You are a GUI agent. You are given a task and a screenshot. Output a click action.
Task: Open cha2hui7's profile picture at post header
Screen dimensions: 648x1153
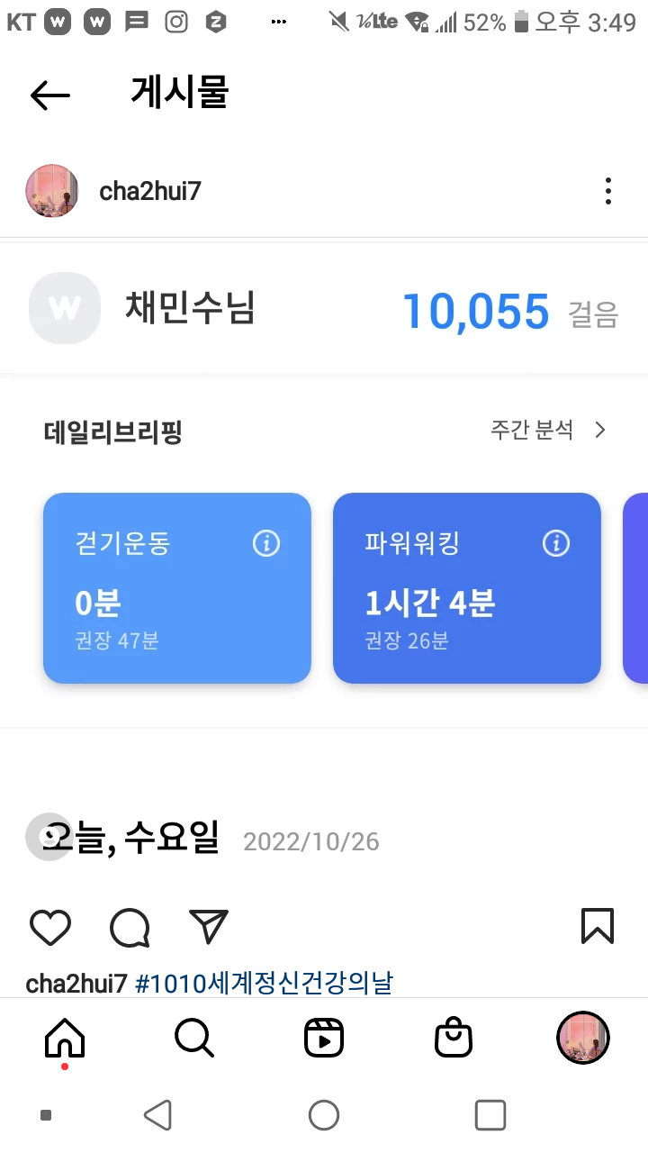click(52, 191)
